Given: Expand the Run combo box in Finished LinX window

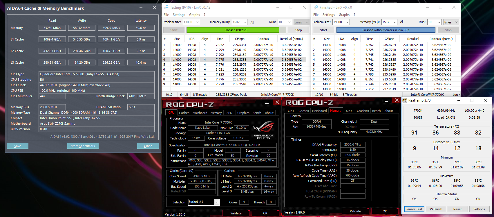Looking at the screenshot, I should pyautogui.click(x=439, y=22).
